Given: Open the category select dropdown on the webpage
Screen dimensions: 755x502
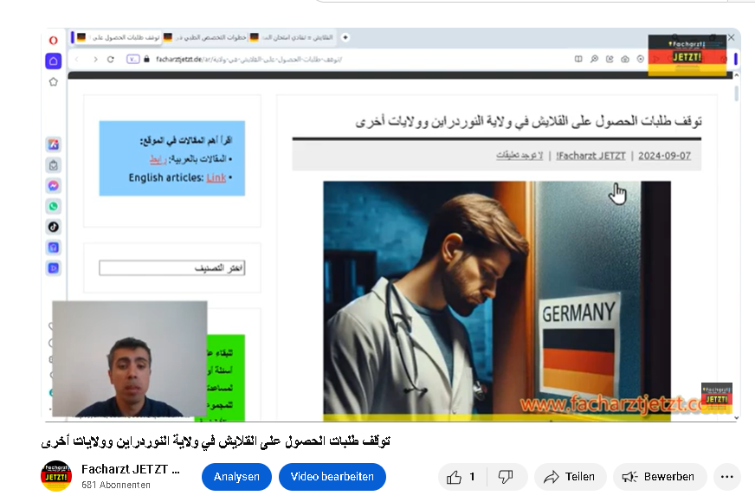Looking at the screenshot, I should [172, 268].
